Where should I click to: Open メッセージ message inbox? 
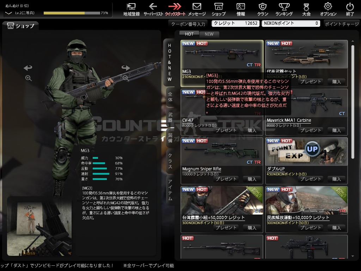click(x=197, y=9)
